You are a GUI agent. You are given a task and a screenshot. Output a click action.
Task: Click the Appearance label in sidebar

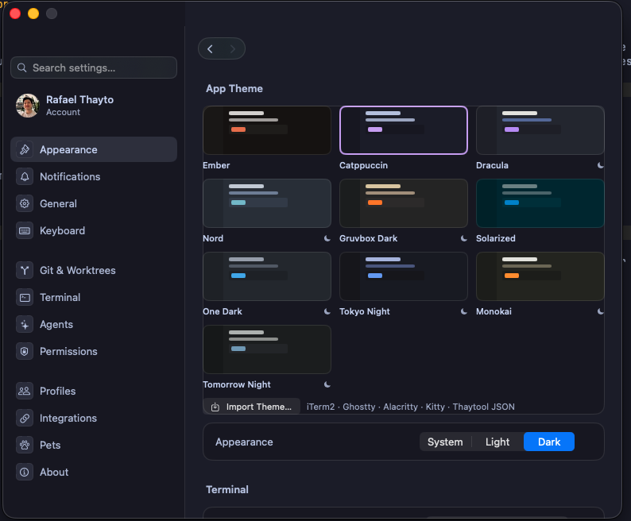click(68, 149)
